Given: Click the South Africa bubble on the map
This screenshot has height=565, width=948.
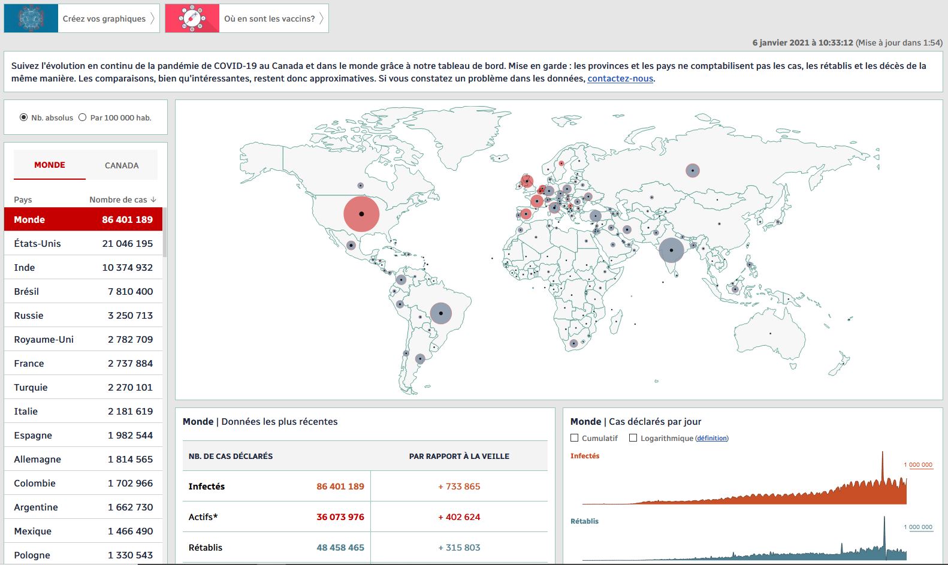Looking at the screenshot, I should click(573, 343).
